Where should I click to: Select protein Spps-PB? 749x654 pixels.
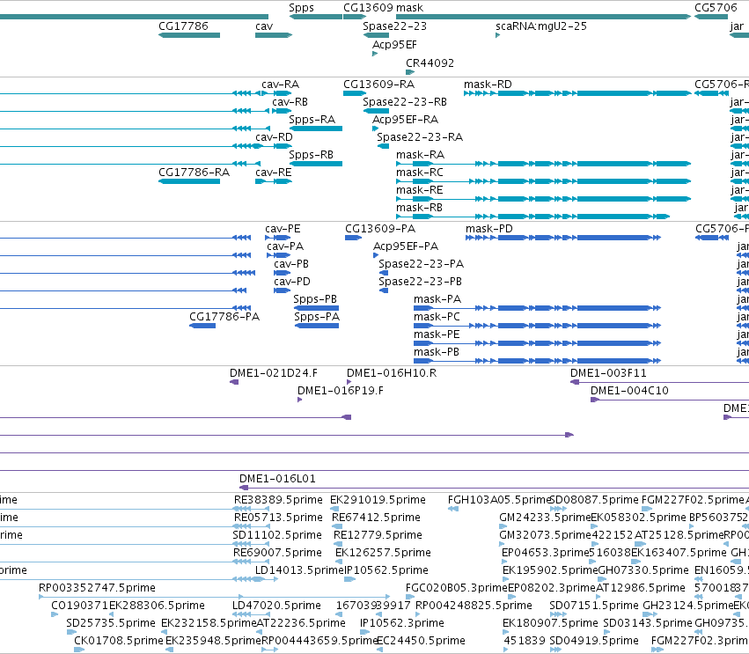[315, 299]
